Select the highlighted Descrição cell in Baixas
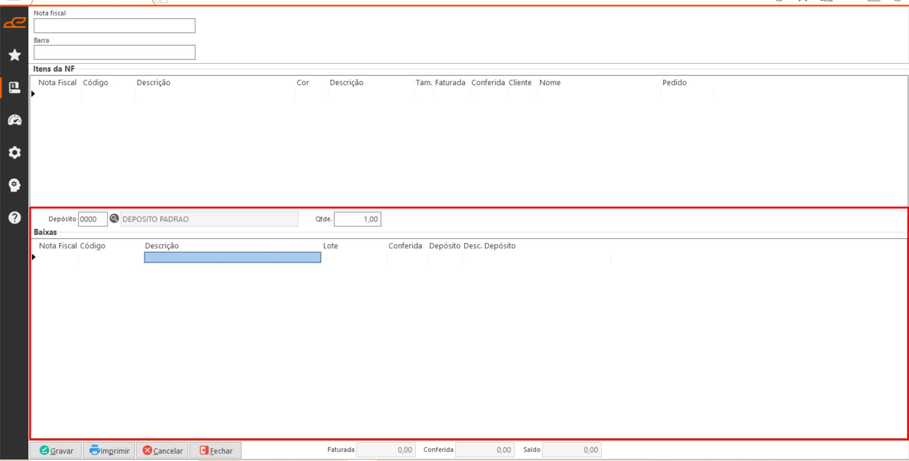Screen dimensions: 909x461 point(232,257)
